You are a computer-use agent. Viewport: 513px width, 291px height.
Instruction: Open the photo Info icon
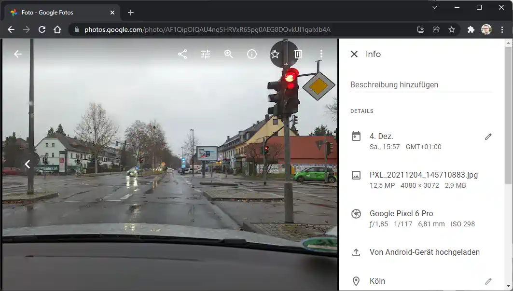(251, 54)
